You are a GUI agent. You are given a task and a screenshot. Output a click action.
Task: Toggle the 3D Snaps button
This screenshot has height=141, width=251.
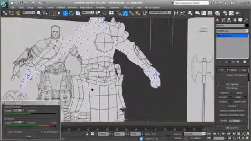pyautogui.click(x=119, y=13)
